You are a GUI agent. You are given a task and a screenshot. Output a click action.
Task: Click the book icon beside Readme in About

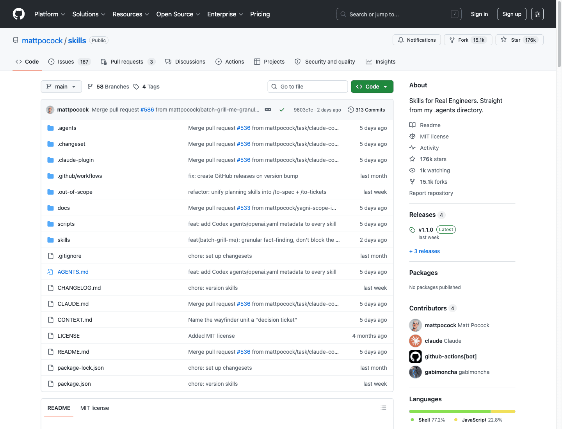point(413,125)
